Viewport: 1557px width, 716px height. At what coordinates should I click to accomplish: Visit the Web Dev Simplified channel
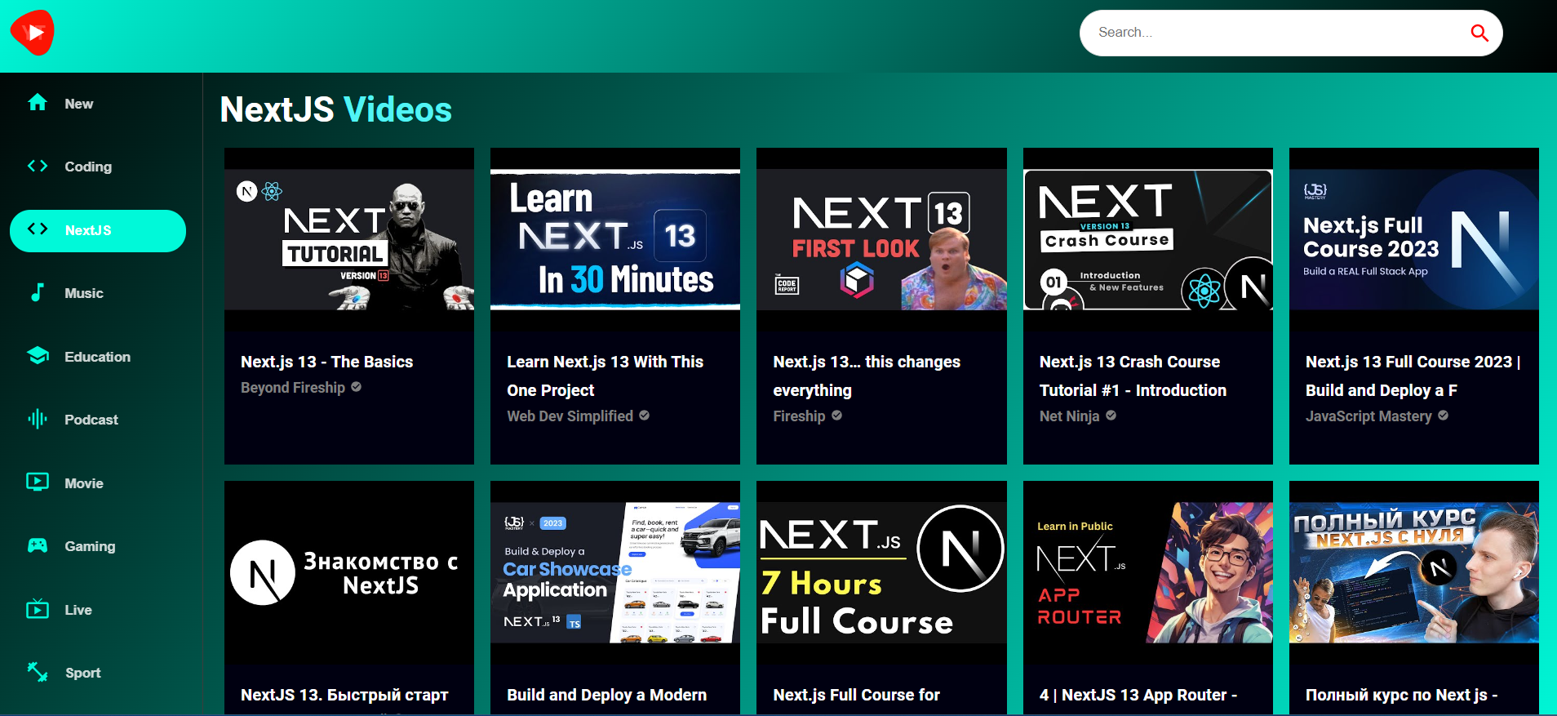[570, 416]
